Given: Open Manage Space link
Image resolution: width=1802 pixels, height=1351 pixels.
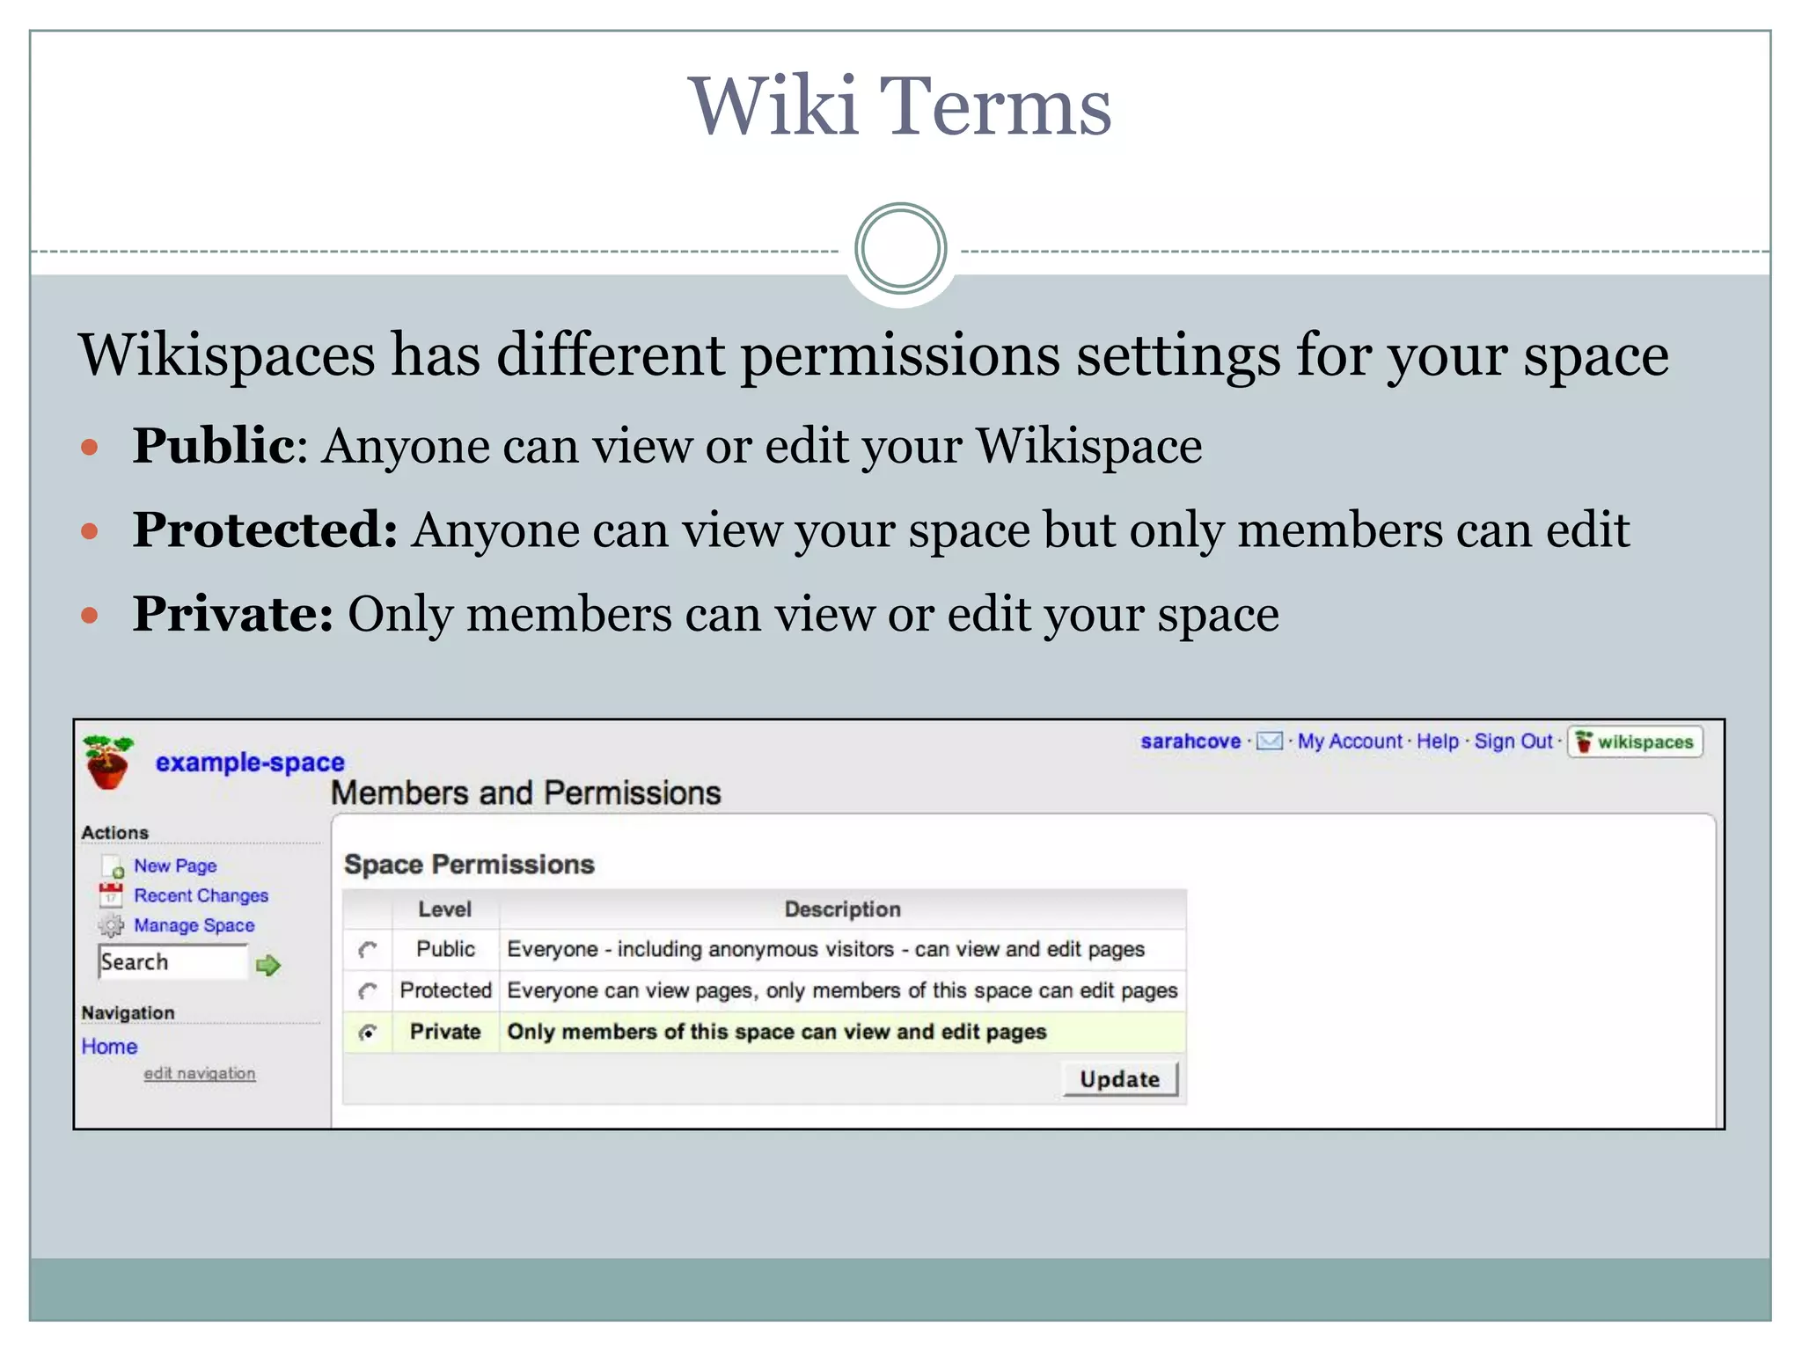Looking at the screenshot, I should (194, 925).
